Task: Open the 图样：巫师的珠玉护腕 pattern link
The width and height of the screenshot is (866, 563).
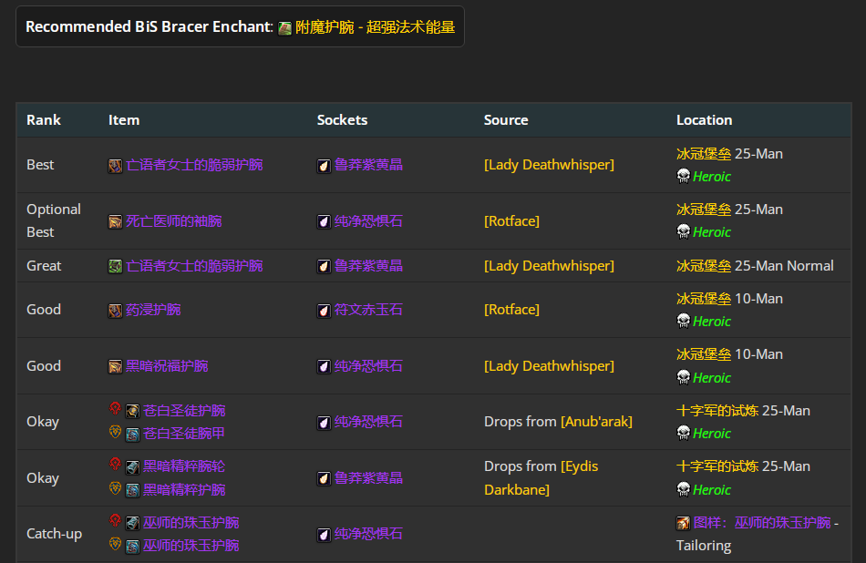Action: coord(762,523)
